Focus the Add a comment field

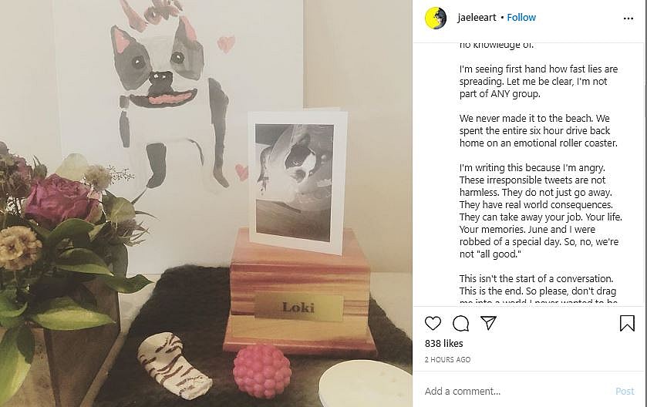(x=516, y=391)
